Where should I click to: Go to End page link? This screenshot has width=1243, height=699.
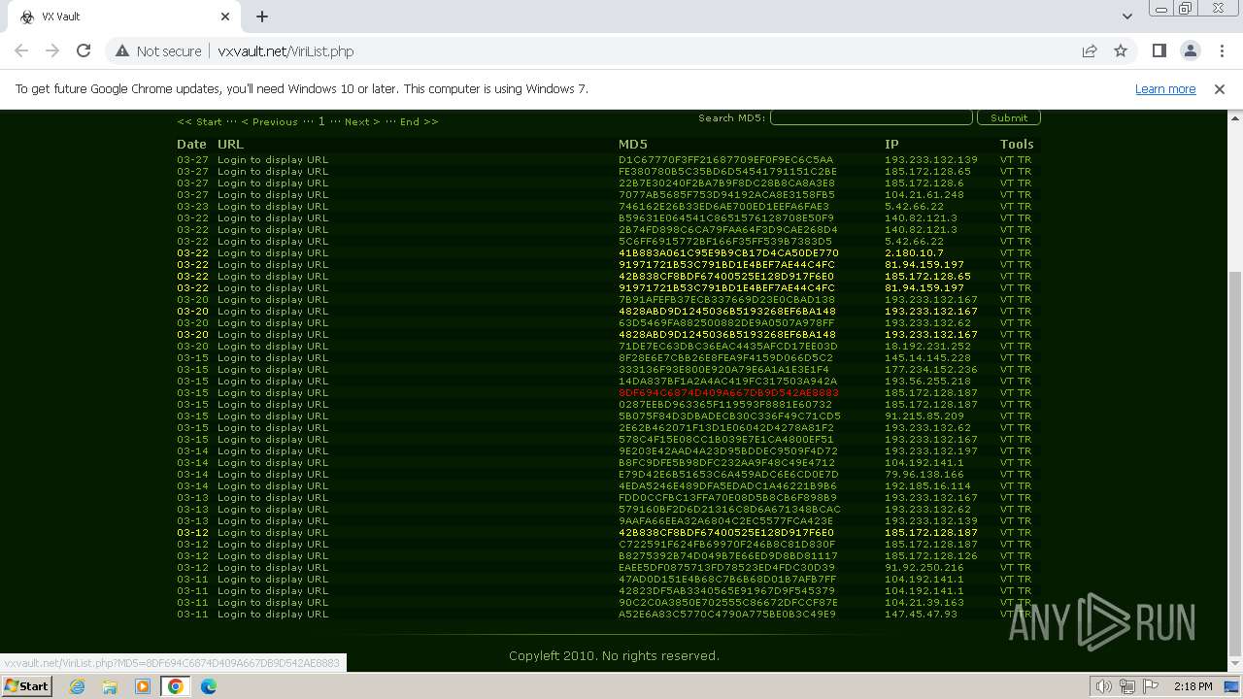pos(419,121)
